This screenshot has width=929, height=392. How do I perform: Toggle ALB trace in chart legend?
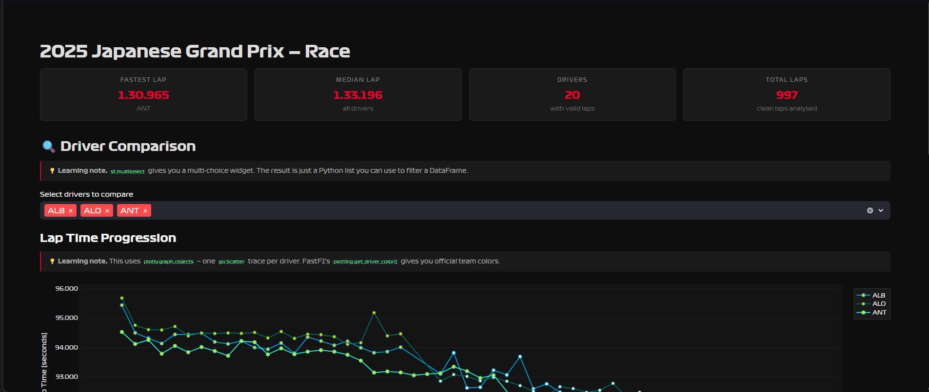coord(871,295)
